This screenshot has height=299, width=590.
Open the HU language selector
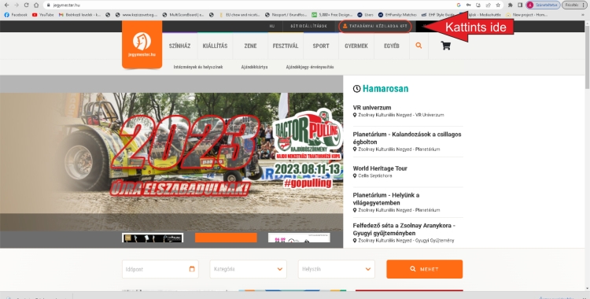click(272, 27)
